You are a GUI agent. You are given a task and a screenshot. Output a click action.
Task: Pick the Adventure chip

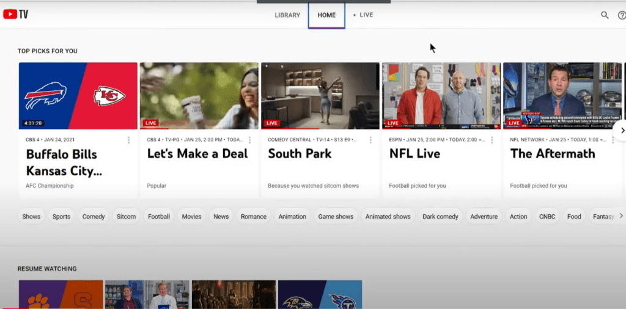click(484, 217)
